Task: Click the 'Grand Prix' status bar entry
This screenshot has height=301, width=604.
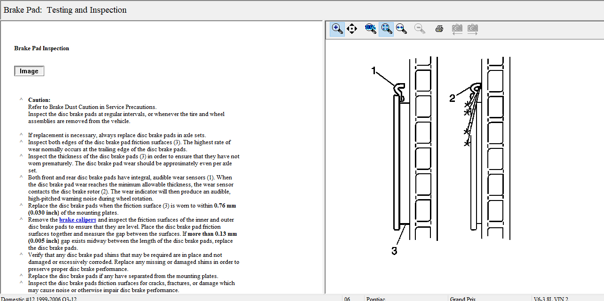Action: tap(464, 299)
